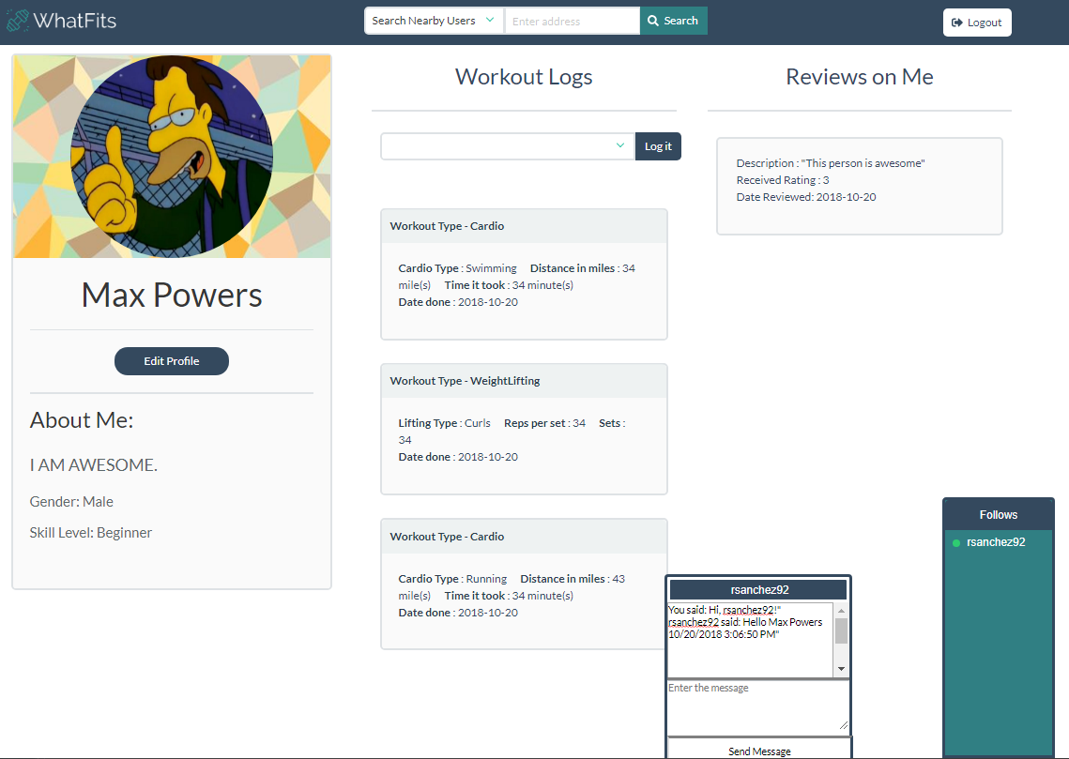Click the Cardio Type Running text

tap(452, 579)
